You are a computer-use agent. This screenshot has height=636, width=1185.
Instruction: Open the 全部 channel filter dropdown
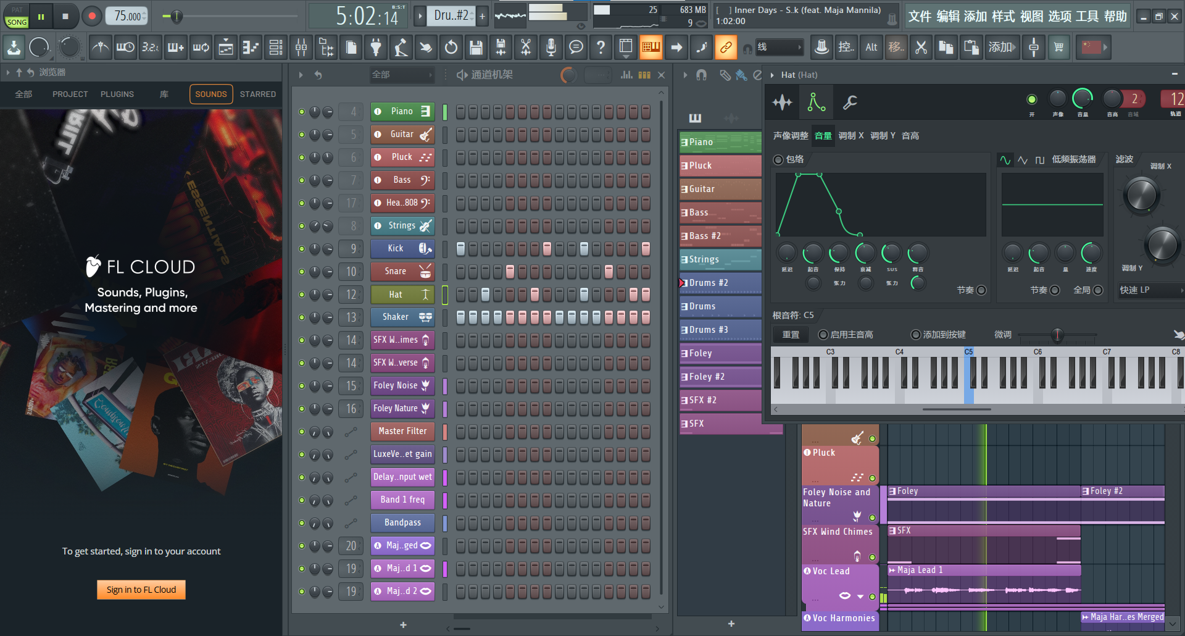(402, 75)
